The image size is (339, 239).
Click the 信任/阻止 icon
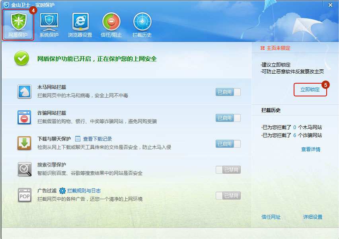pos(111,24)
